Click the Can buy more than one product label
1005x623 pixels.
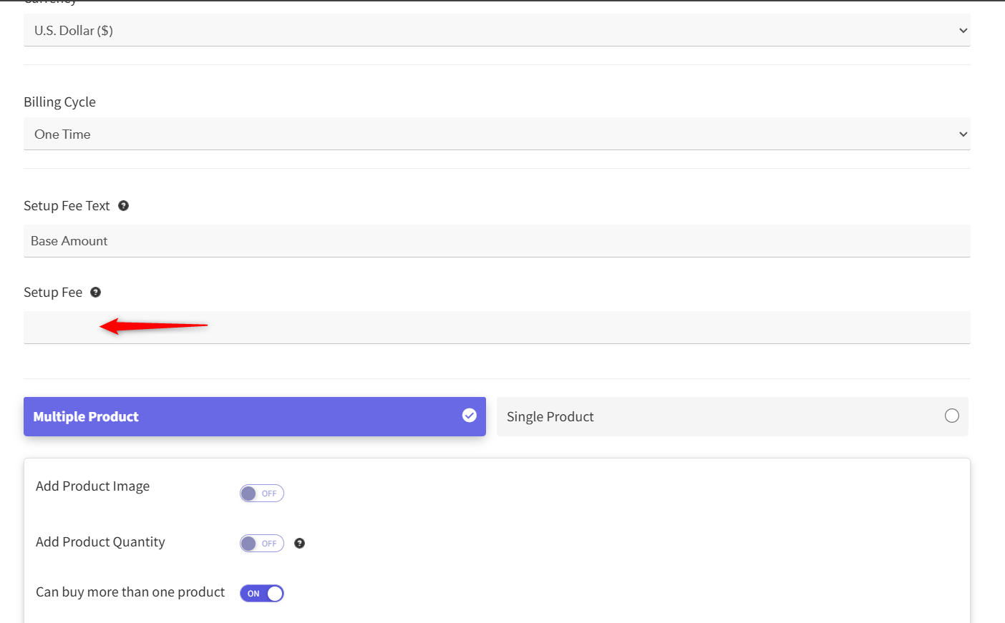pos(130,592)
